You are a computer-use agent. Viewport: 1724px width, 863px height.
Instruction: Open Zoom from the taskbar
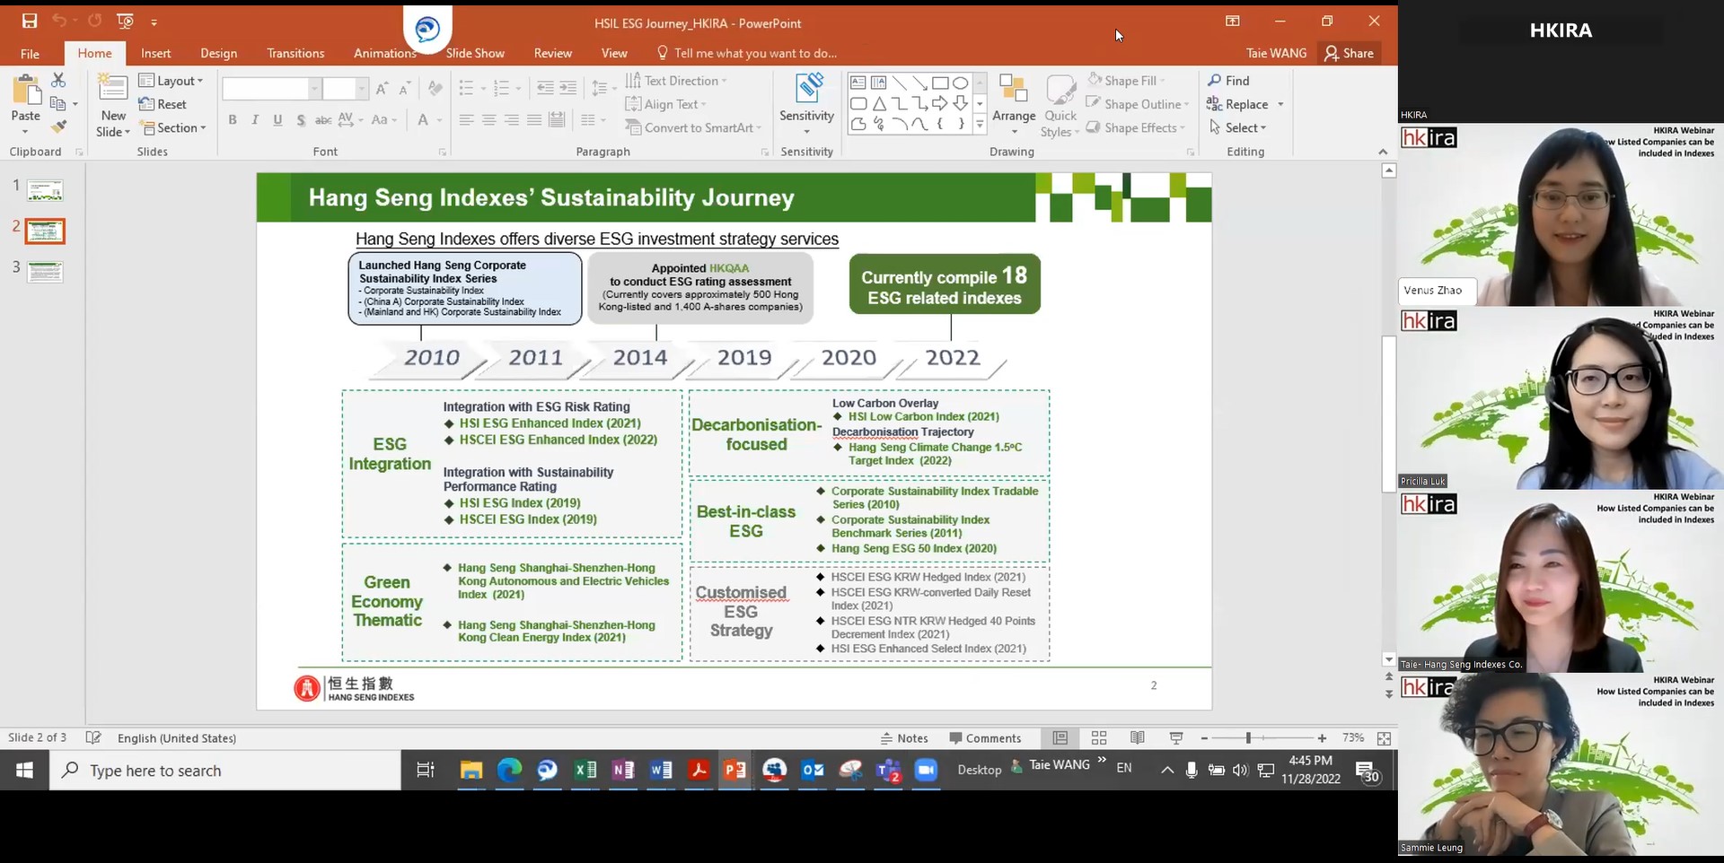926,770
